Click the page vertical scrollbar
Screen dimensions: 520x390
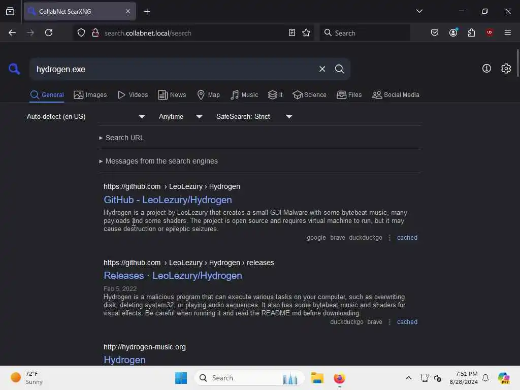coord(517,63)
